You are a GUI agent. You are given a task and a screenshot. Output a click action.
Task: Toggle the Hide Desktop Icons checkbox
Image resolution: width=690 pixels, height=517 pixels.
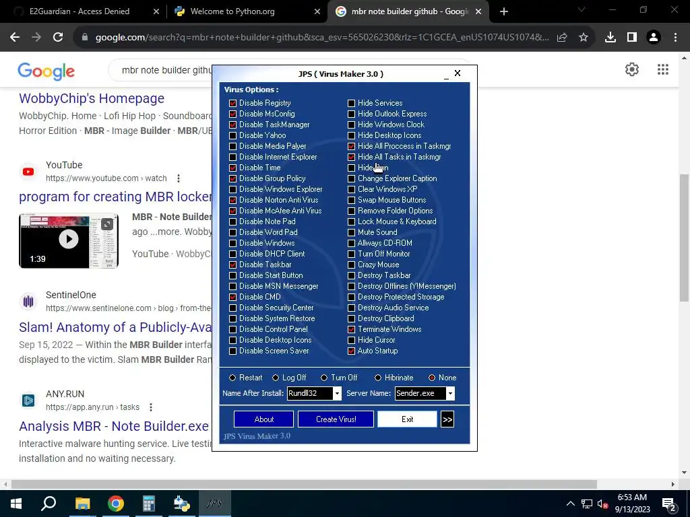(x=351, y=135)
